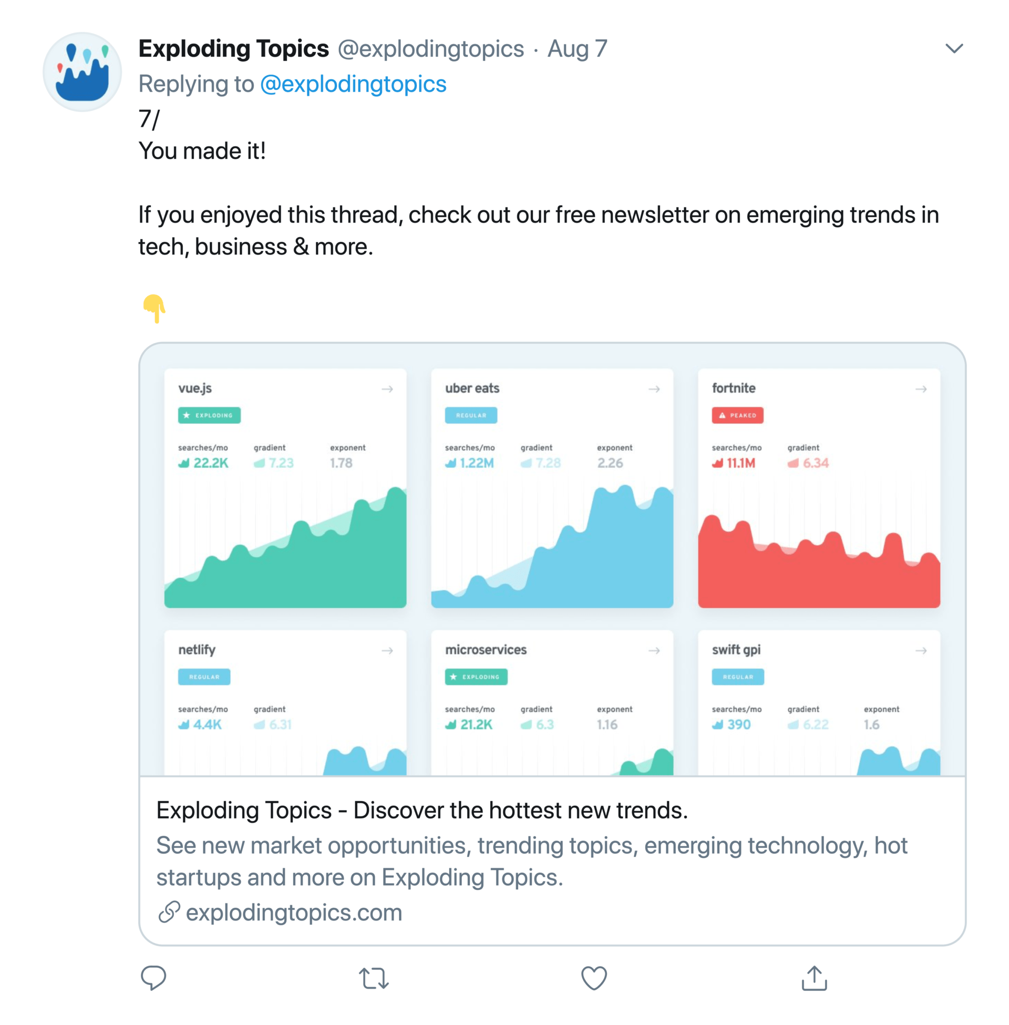Click the EXPLODING badge on vue.js
Screen dimensions: 1009x1025
click(x=209, y=415)
